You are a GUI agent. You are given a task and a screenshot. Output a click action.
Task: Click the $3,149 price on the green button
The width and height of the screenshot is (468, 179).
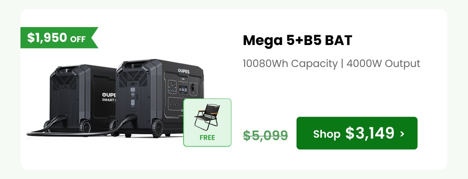[x=370, y=133]
